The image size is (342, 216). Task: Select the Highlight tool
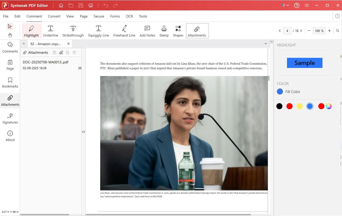coord(31,31)
